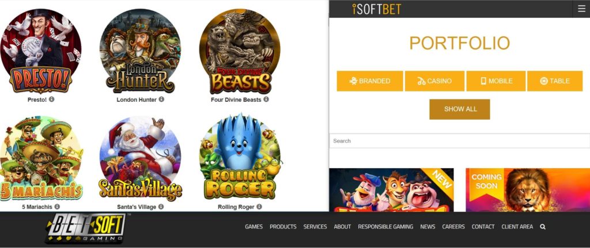
Task: Filter portfolio by Branded games
Action: click(x=370, y=81)
